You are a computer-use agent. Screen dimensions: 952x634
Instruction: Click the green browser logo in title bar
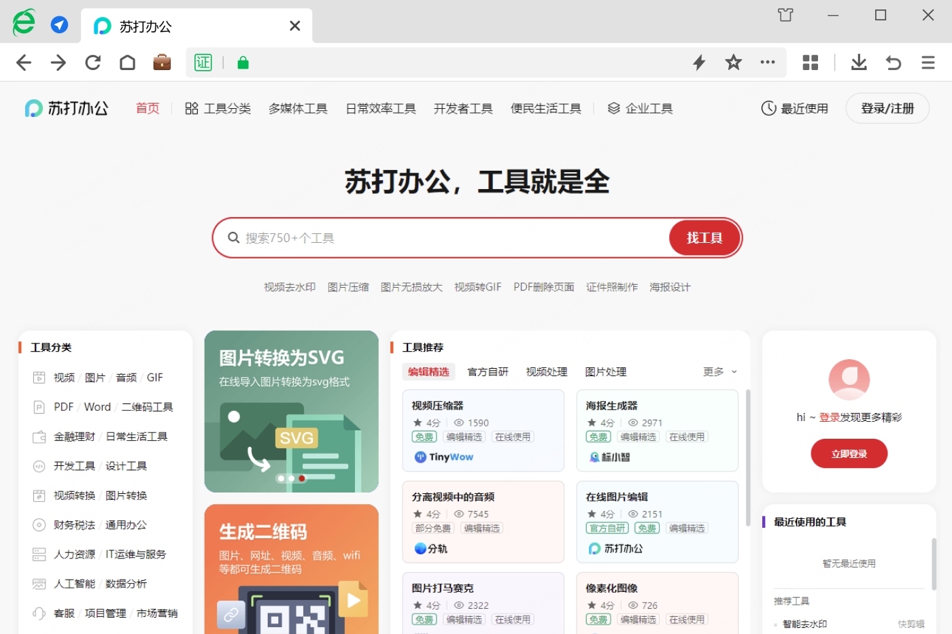24,22
